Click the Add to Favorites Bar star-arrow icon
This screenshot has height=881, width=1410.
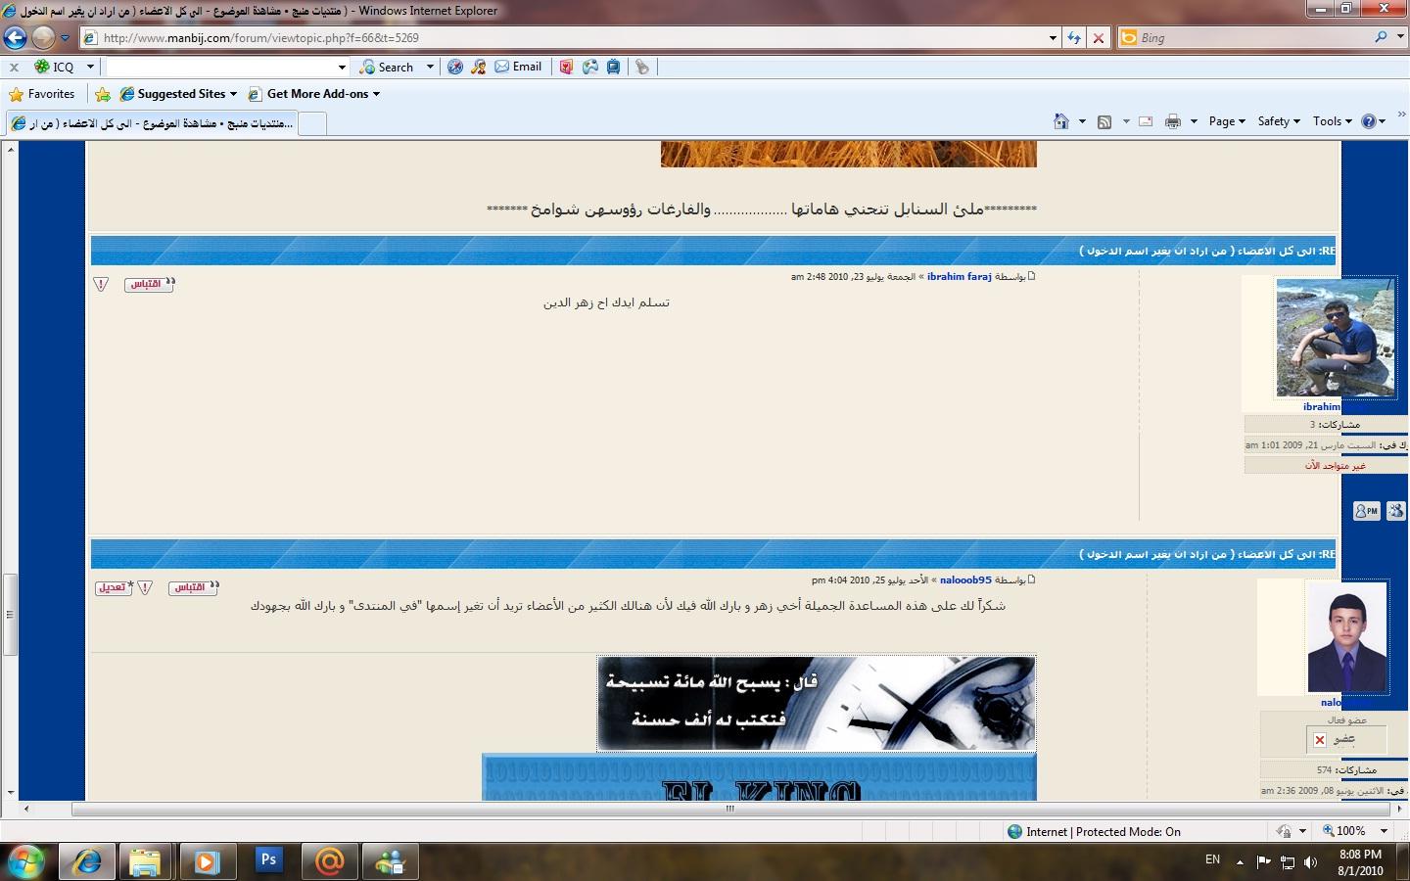coord(103,94)
